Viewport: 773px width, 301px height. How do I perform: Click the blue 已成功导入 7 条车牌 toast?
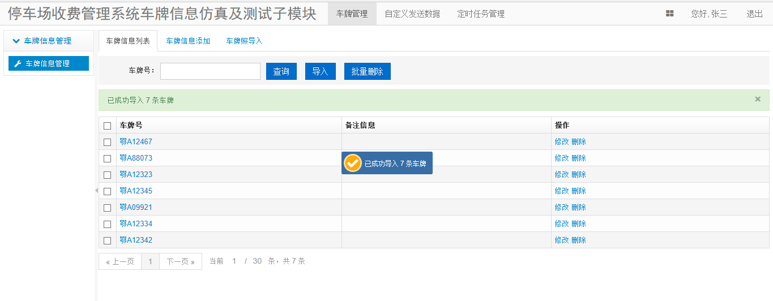coord(387,163)
